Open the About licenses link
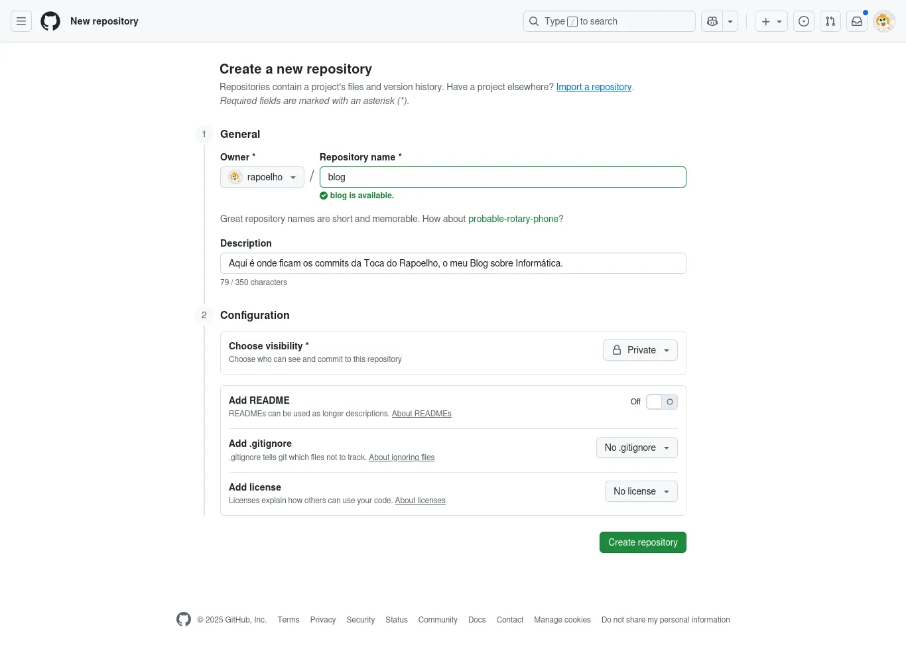The image size is (906, 655). coord(421,501)
